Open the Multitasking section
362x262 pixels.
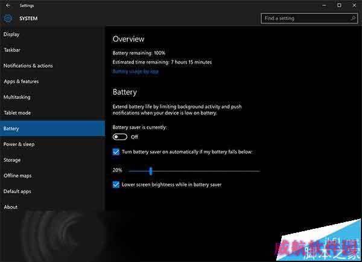[x=52, y=97]
